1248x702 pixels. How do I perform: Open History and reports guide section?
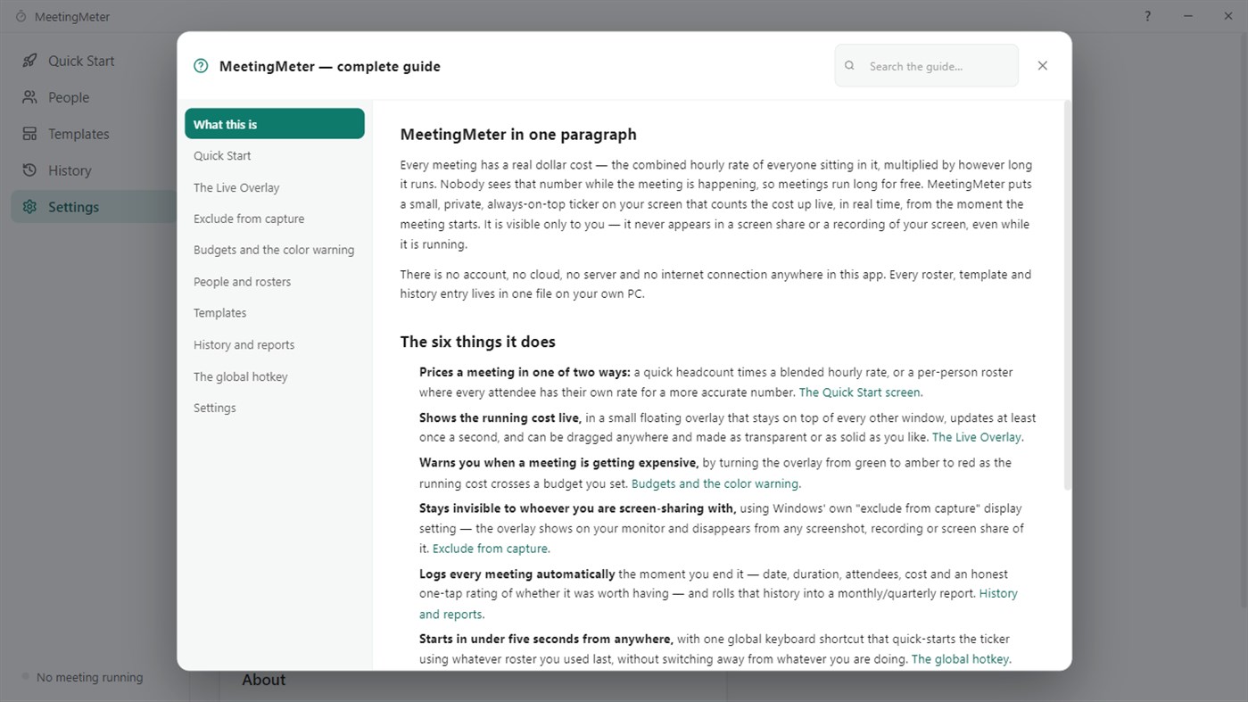point(275,345)
